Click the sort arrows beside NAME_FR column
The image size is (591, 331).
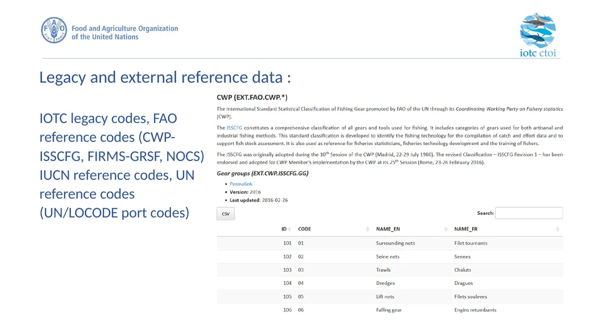tap(558, 229)
